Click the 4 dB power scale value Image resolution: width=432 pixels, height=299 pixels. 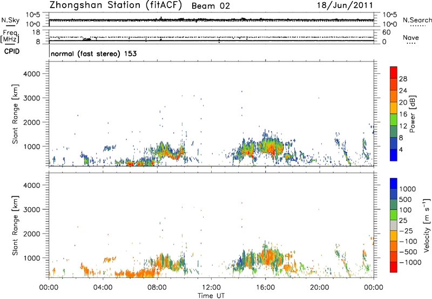[x=401, y=149]
